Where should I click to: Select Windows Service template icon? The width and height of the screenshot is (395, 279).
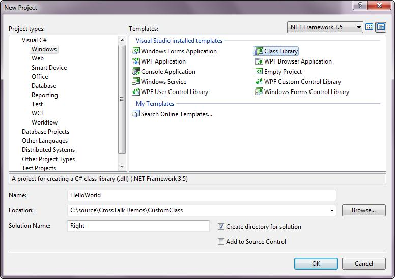(x=136, y=81)
